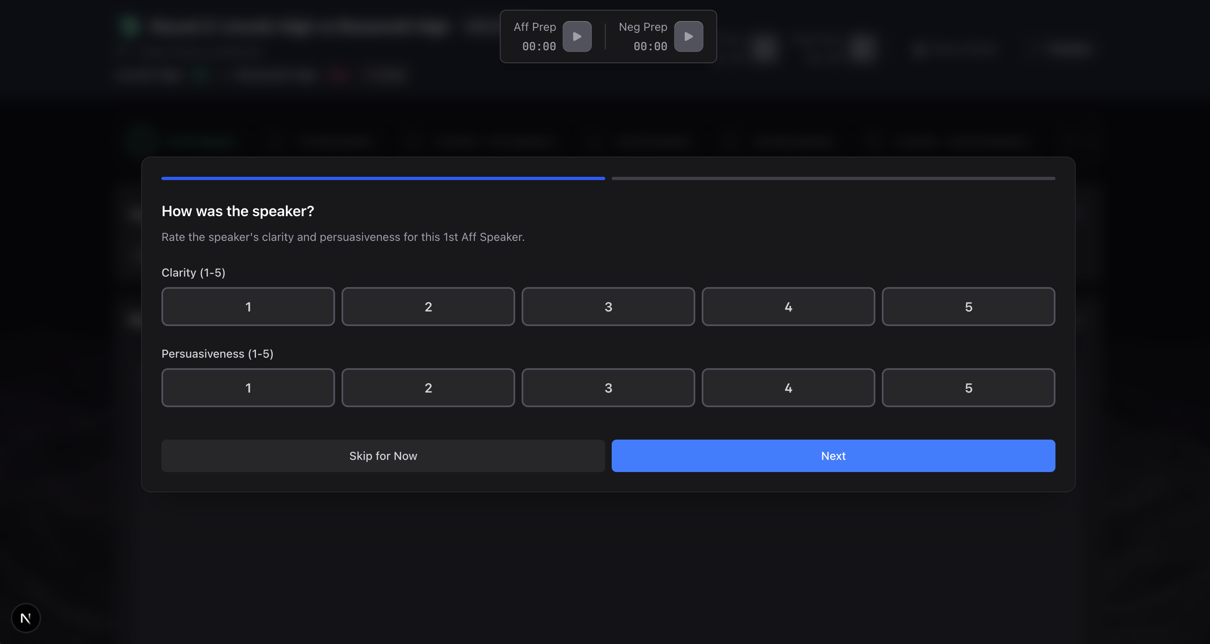The image size is (1210, 644).
Task: Rate Persuasiveness as 4
Action: (788, 388)
